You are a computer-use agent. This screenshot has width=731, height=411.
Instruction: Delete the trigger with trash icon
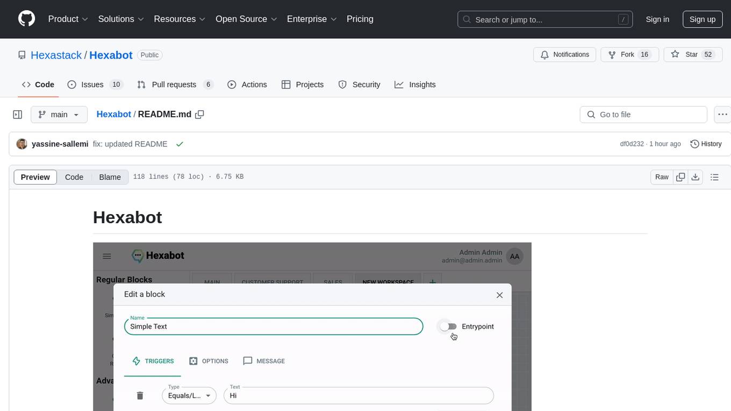click(x=140, y=395)
